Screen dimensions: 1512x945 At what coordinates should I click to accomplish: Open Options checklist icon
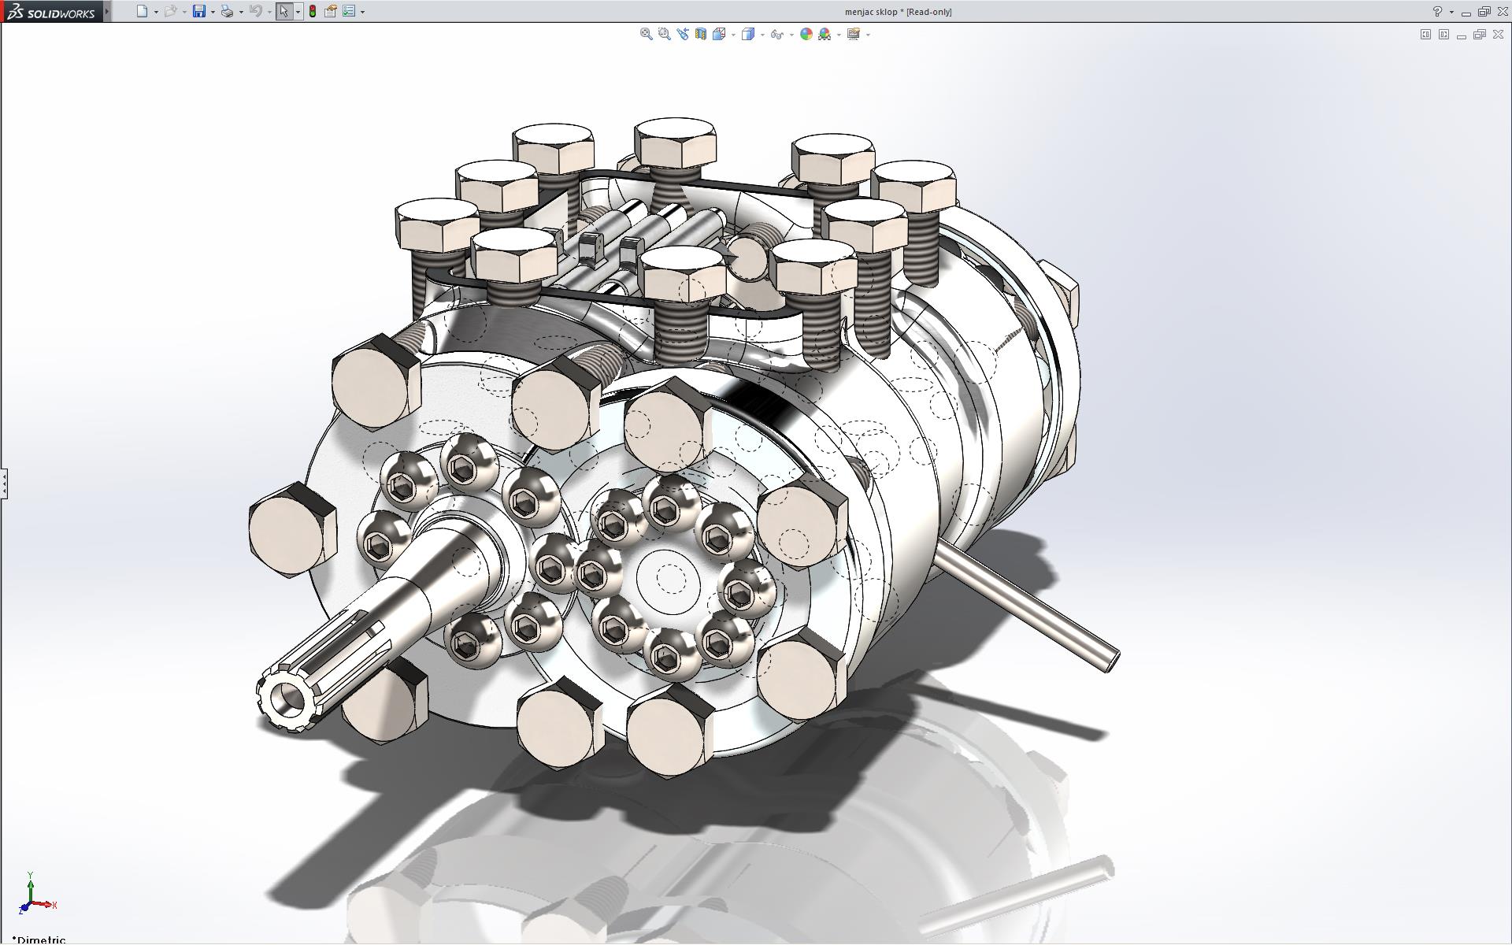coord(349,11)
